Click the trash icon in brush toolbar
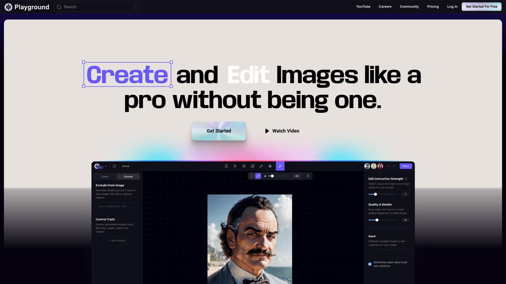 [x=308, y=176]
